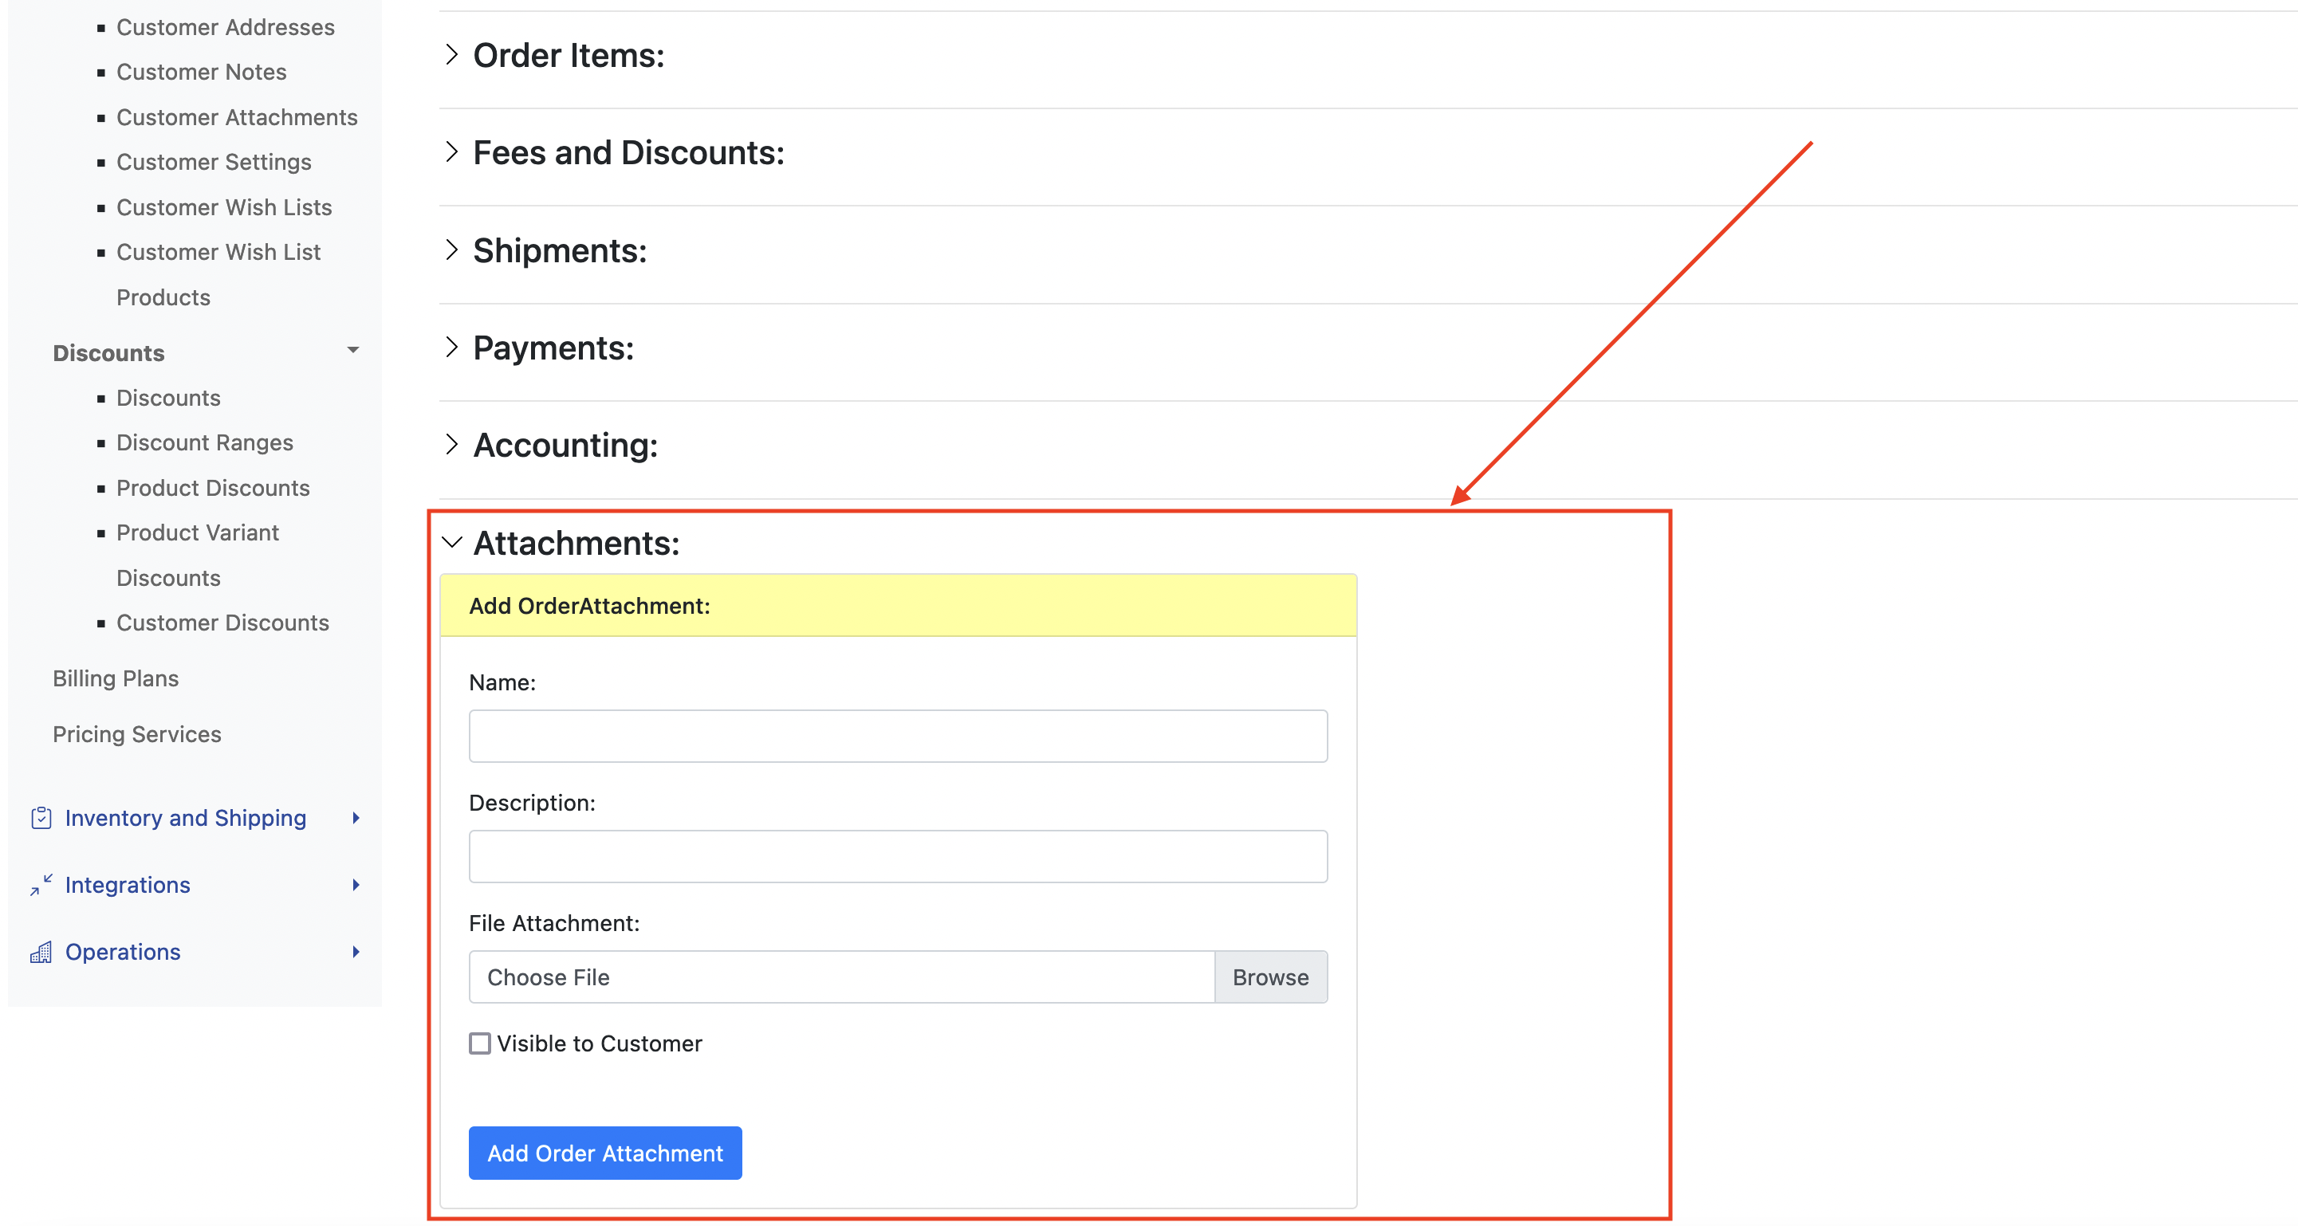Open Product Variant Discounts in sidebar

click(x=198, y=555)
